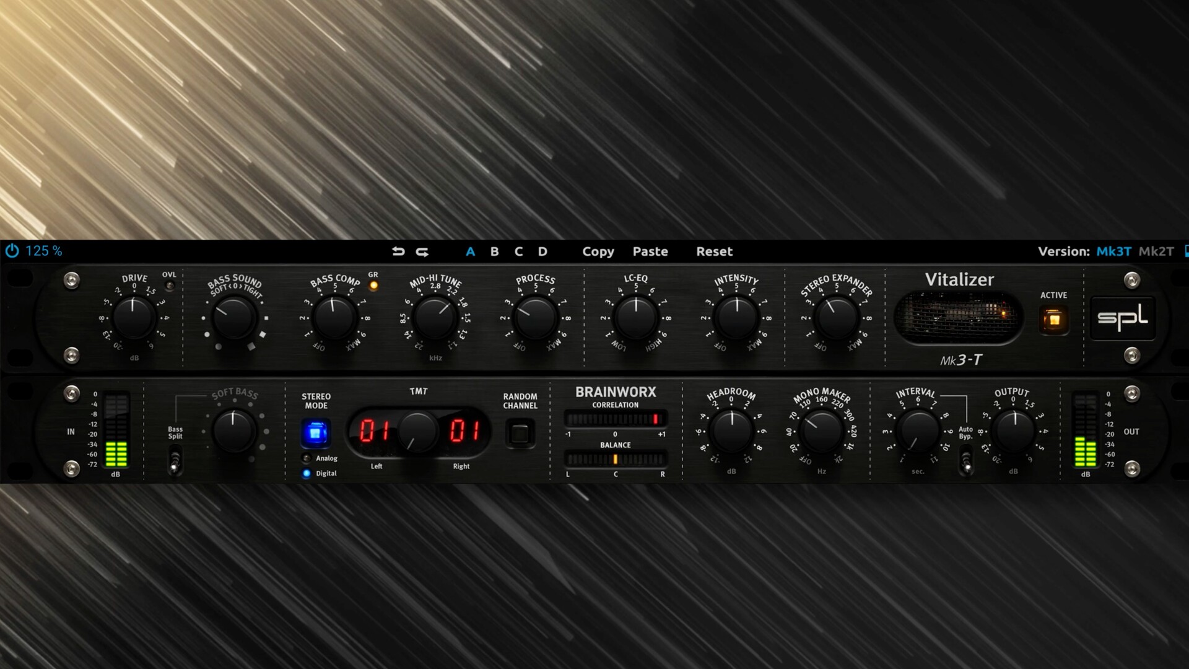Click the Interval knob

click(x=918, y=431)
